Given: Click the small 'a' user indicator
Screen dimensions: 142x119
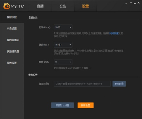Looking at the screenshot, I should (126, 3).
